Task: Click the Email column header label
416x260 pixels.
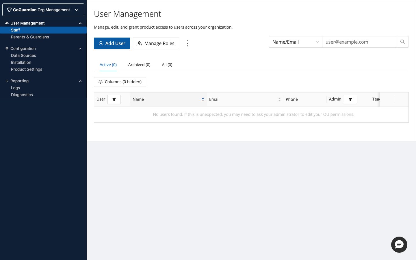Action: (214, 99)
